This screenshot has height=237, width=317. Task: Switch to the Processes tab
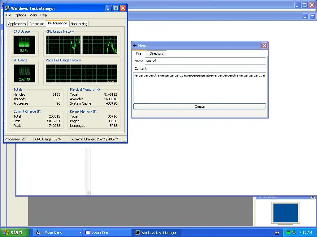pyautogui.click(x=37, y=24)
